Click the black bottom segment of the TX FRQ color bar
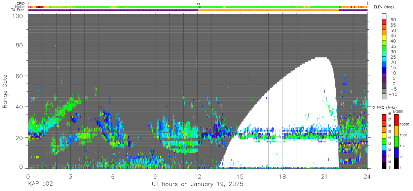 coord(384,166)
